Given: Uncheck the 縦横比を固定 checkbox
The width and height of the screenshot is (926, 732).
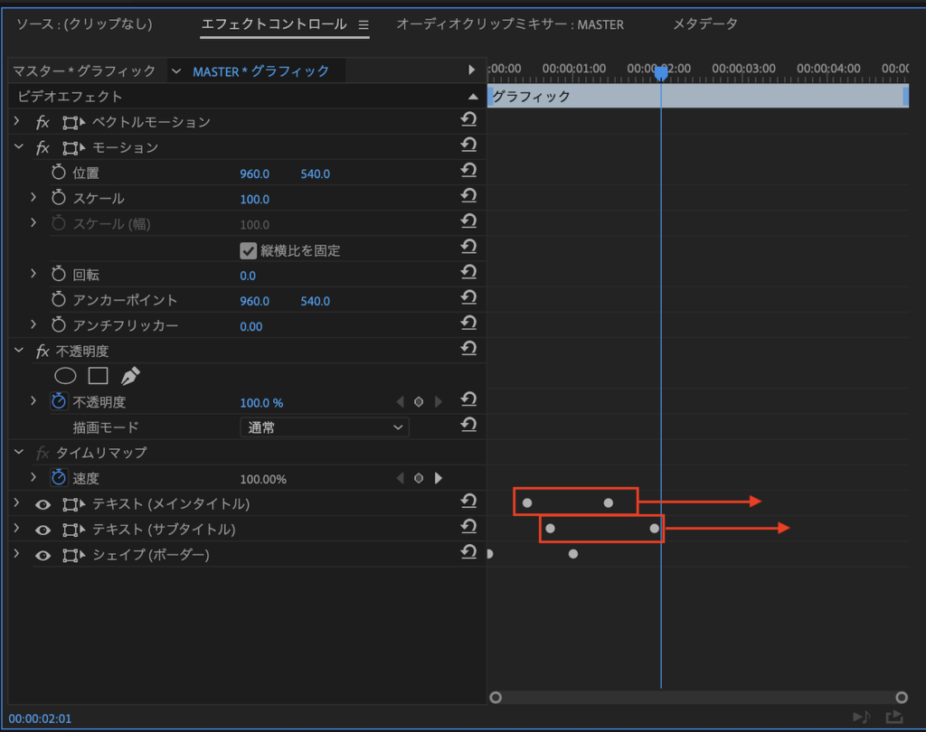Looking at the screenshot, I should point(248,250).
